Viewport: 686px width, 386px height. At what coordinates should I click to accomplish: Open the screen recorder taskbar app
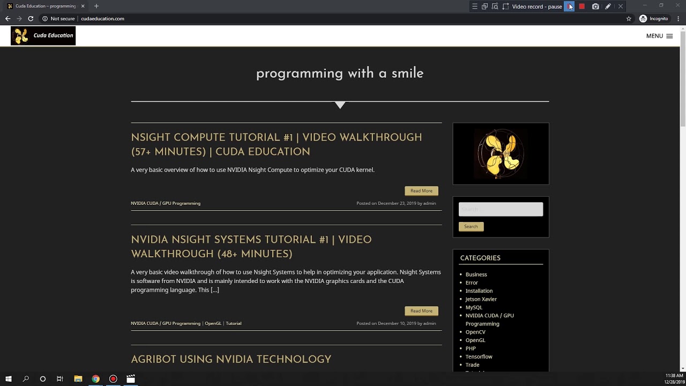pyautogui.click(x=113, y=379)
